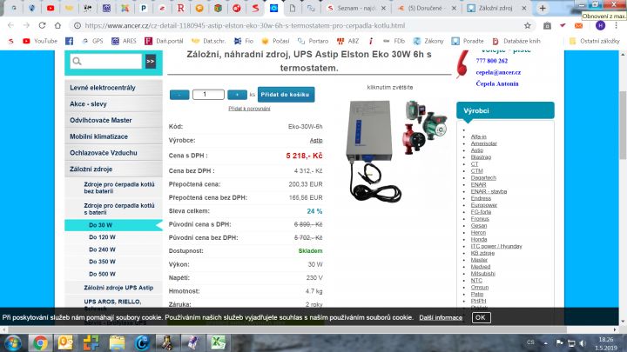This screenshot has height=352, width=627.
Task: Open the Honda manufacturer link
Action: (479, 240)
